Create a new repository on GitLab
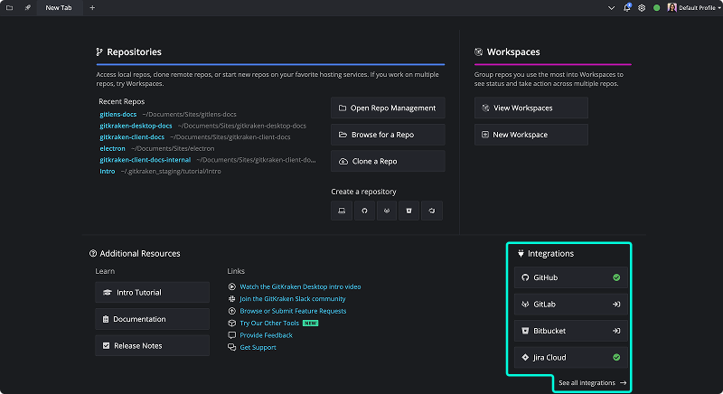This screenshot has width=723, height=394. (387, 211)
